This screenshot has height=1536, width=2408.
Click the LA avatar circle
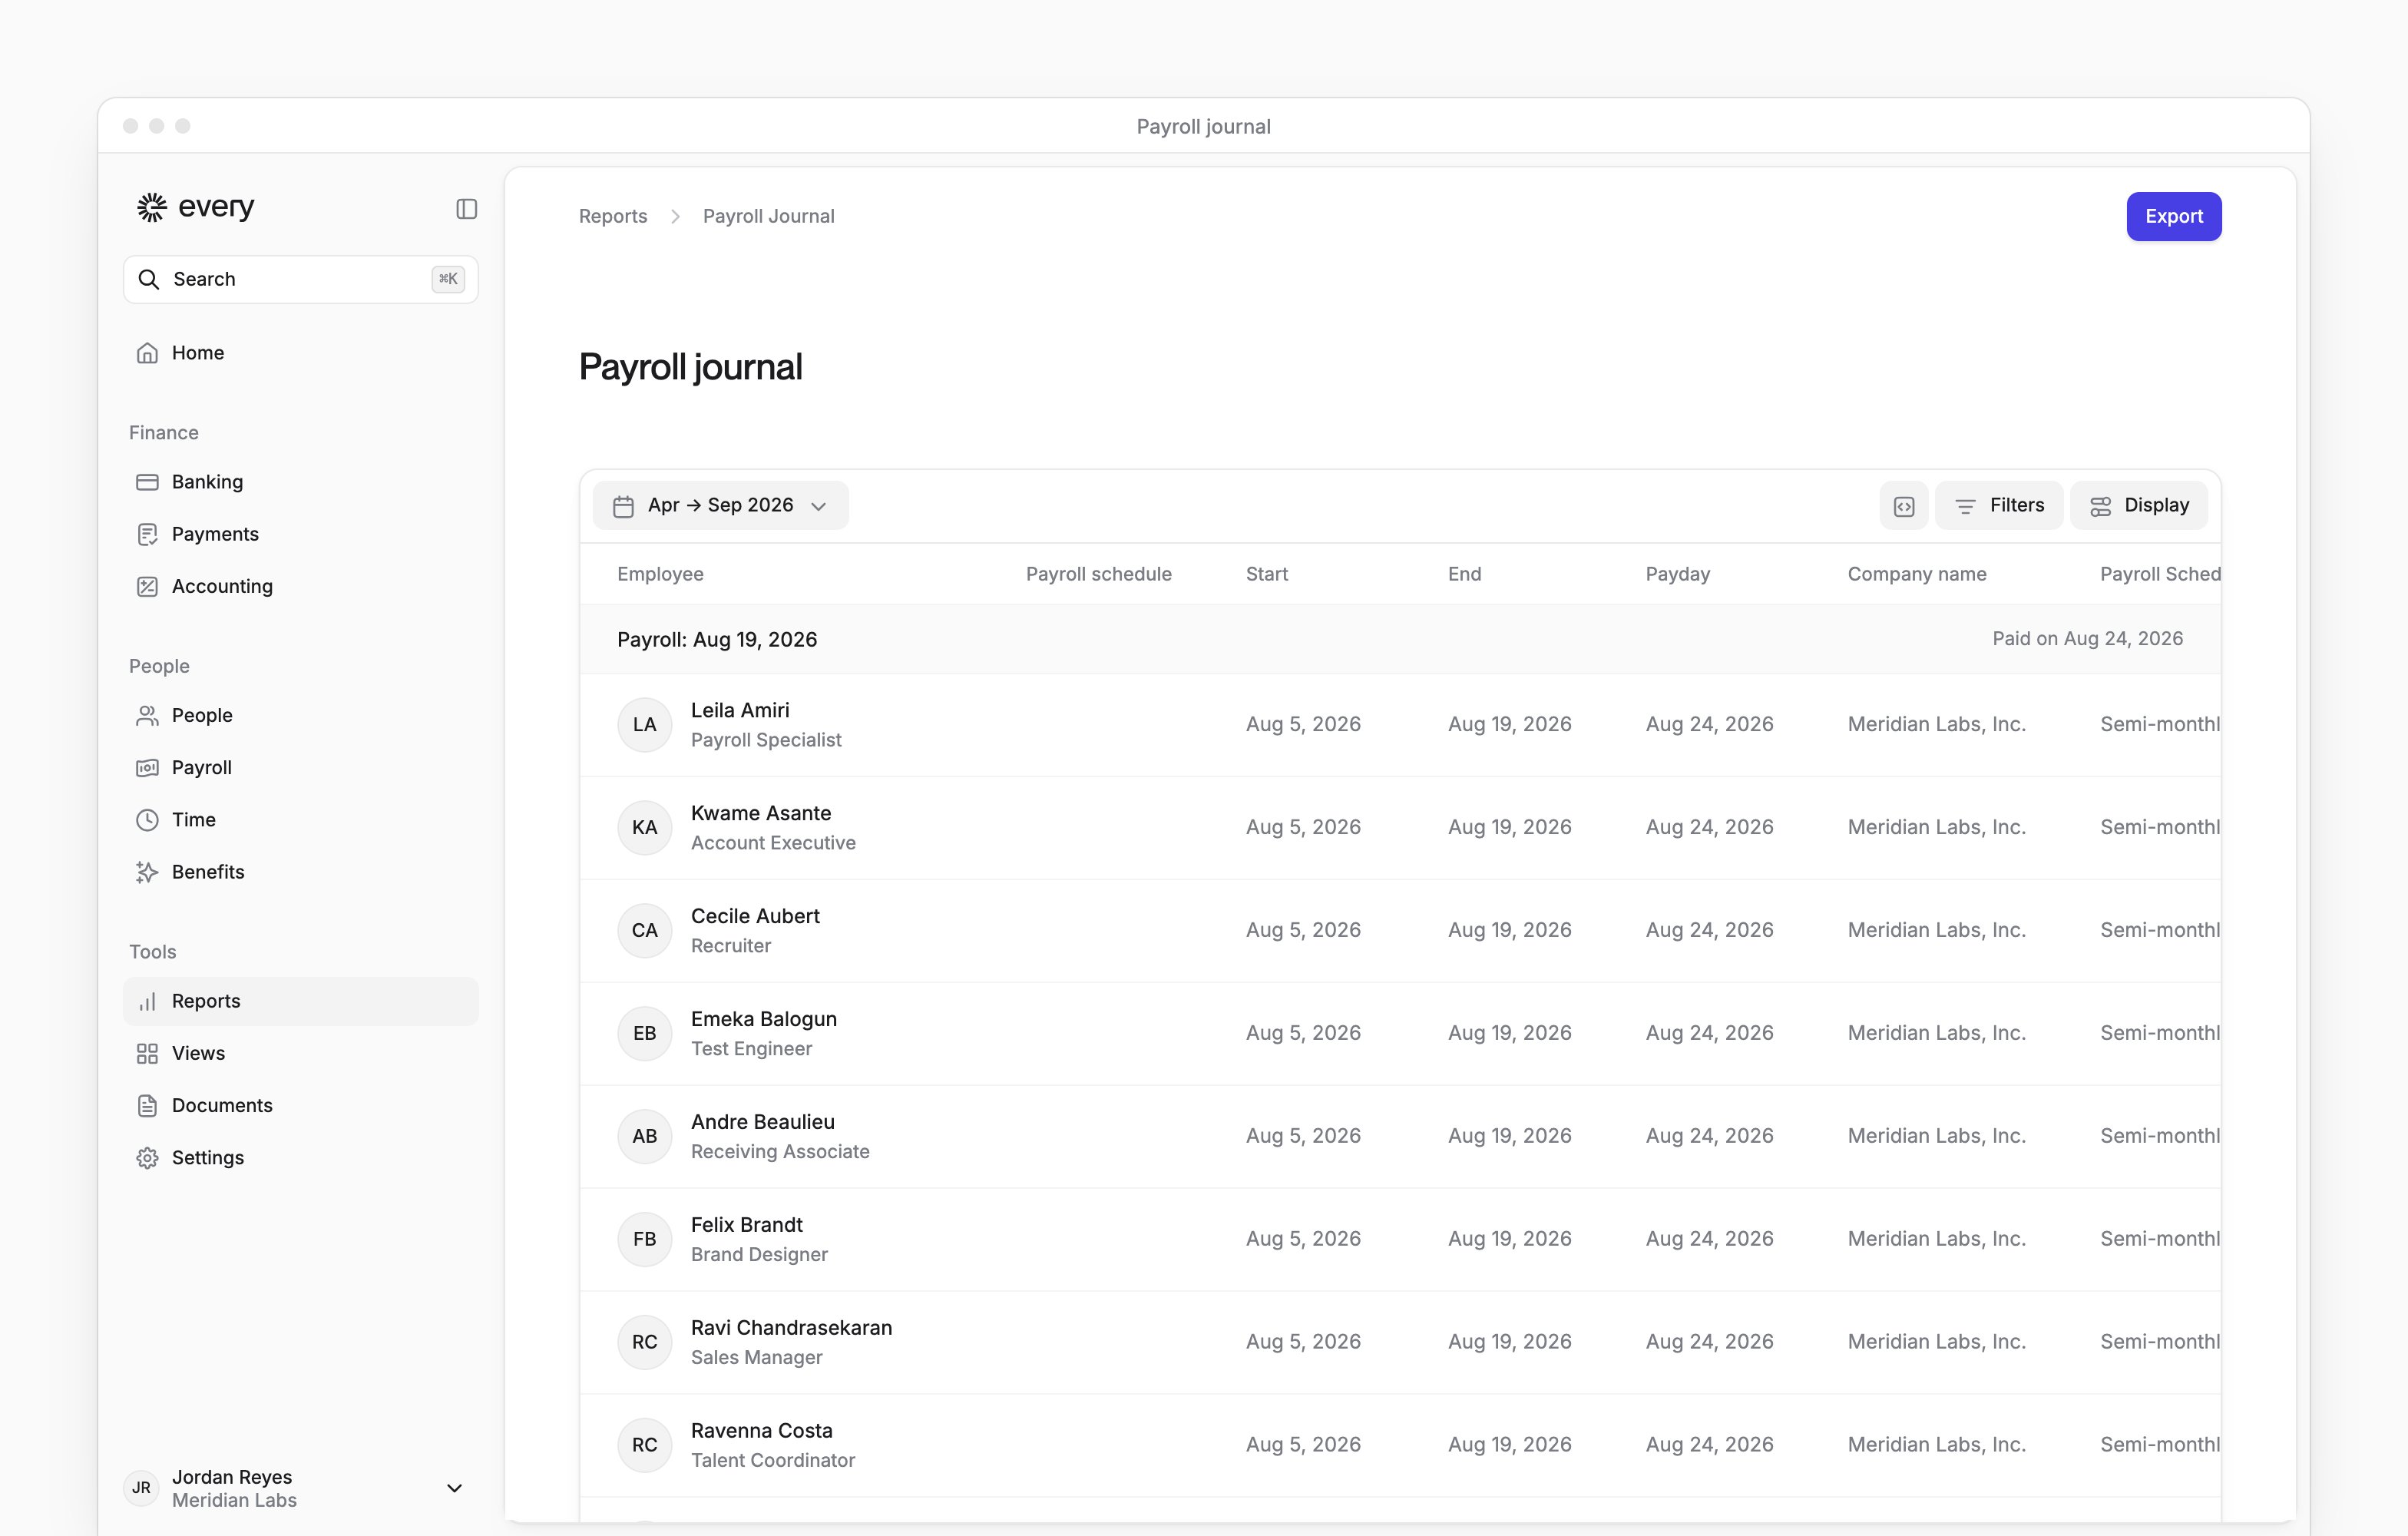pos(645,725)
